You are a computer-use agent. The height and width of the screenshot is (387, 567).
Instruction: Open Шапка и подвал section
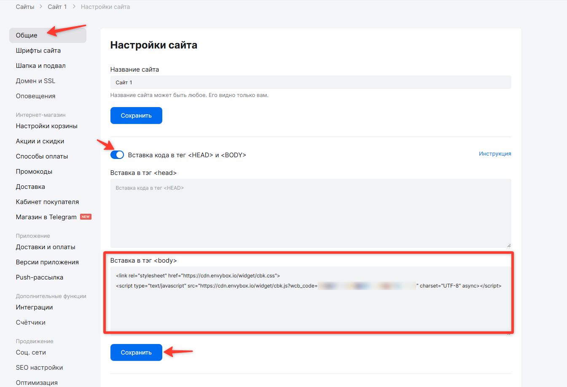[x=41, y=66]
